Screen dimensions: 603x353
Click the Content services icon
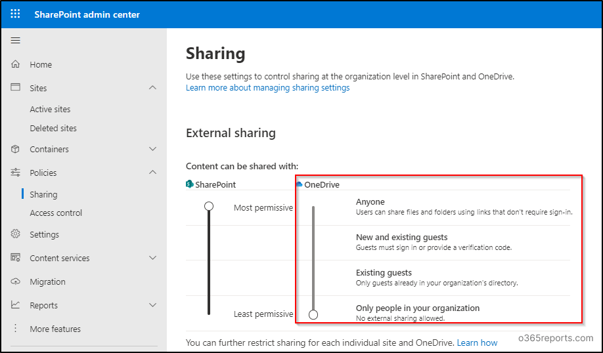coord(15,258)
